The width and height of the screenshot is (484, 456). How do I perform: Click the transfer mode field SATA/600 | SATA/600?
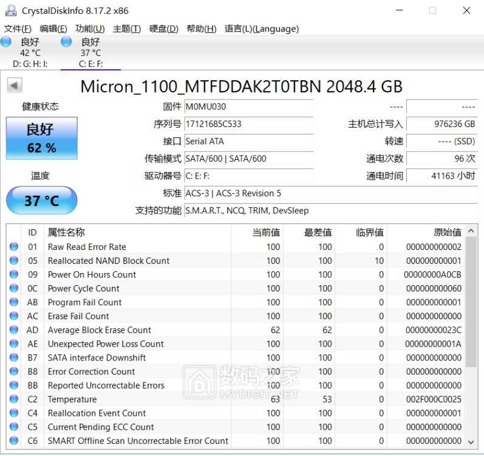click(x=249, y=159)
